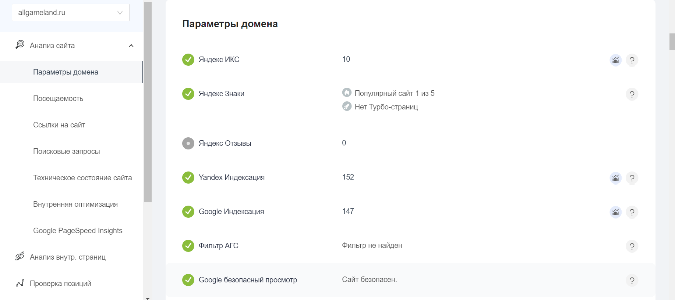
Task: Open Техническое состояние сайта menu item
Action: click(82, 178)
